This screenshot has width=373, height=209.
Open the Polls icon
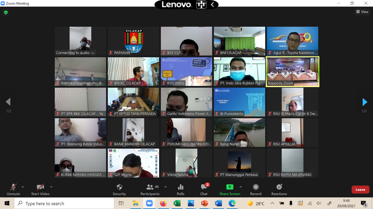point(180,187)
